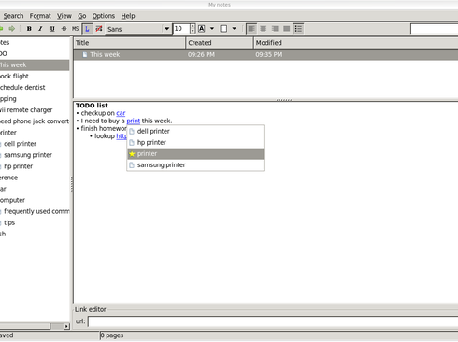Viewport: 458px width, 342px height.
Task: Click the TODO list heading in the note
Action: pyautogui.click(x=92, y=106)
